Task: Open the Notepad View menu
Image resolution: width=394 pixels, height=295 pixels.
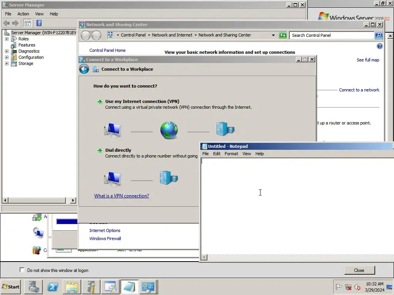Action: [247, 154]
